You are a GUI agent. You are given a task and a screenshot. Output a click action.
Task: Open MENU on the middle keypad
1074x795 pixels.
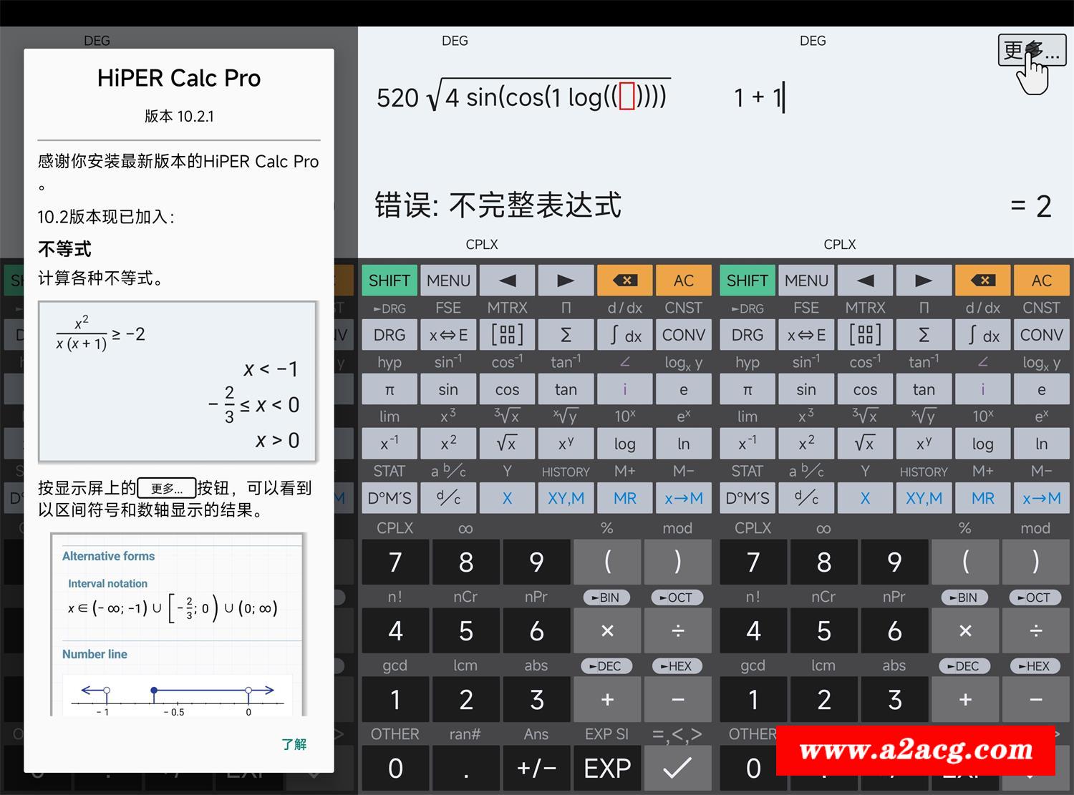[x=448, y=281]
